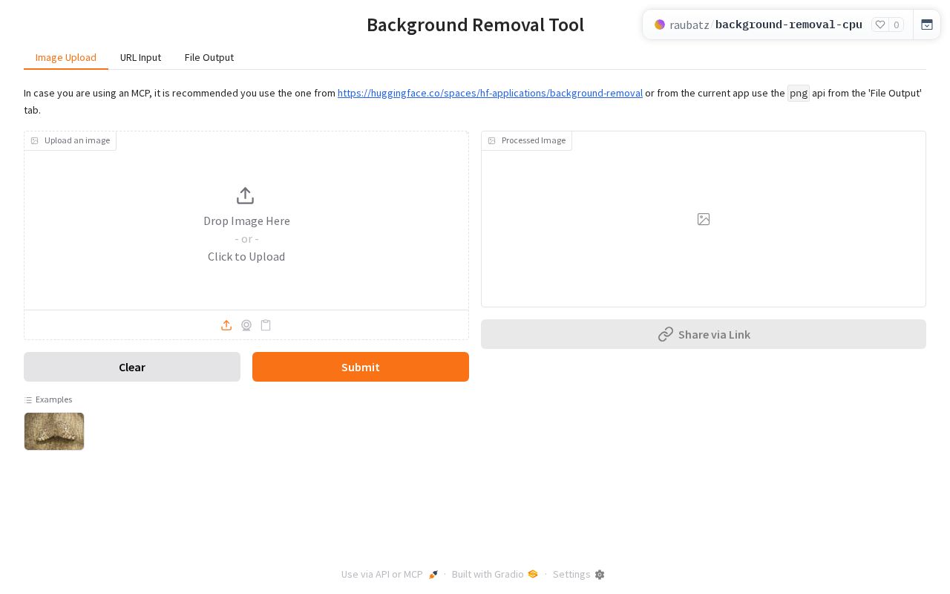Open the URL Input tab

click(x=140, y=57)
